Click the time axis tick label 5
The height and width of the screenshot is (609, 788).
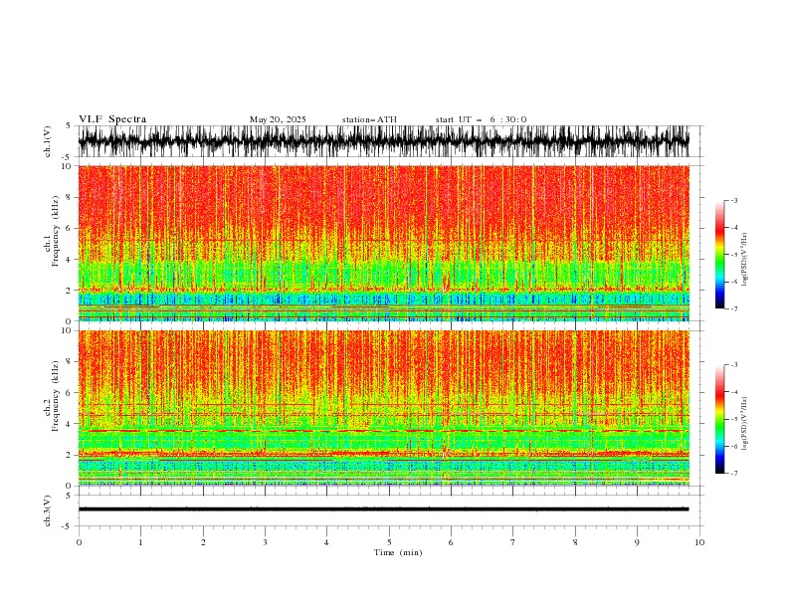[x=389, y=542]
